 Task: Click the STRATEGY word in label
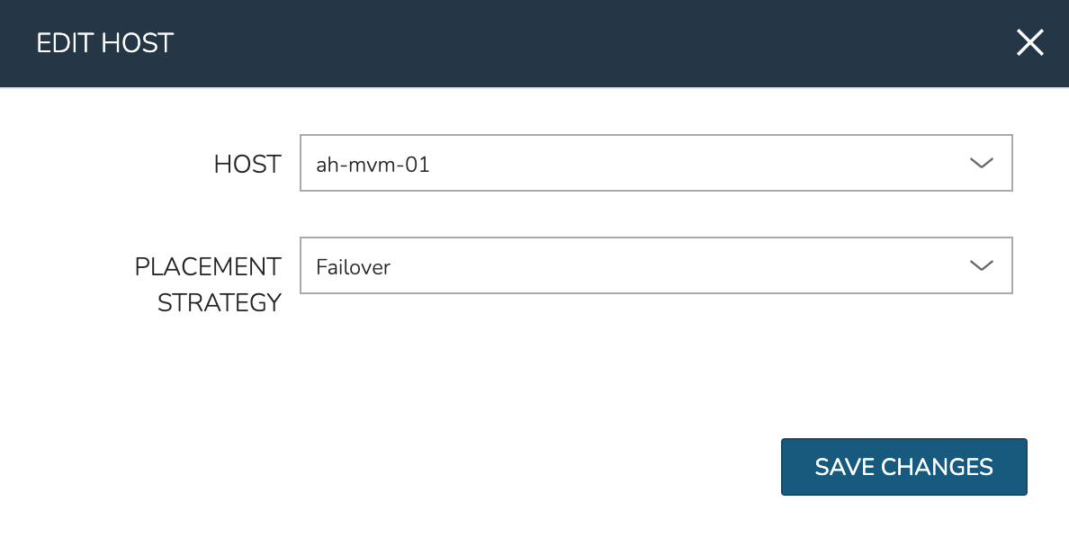[220, 303]
